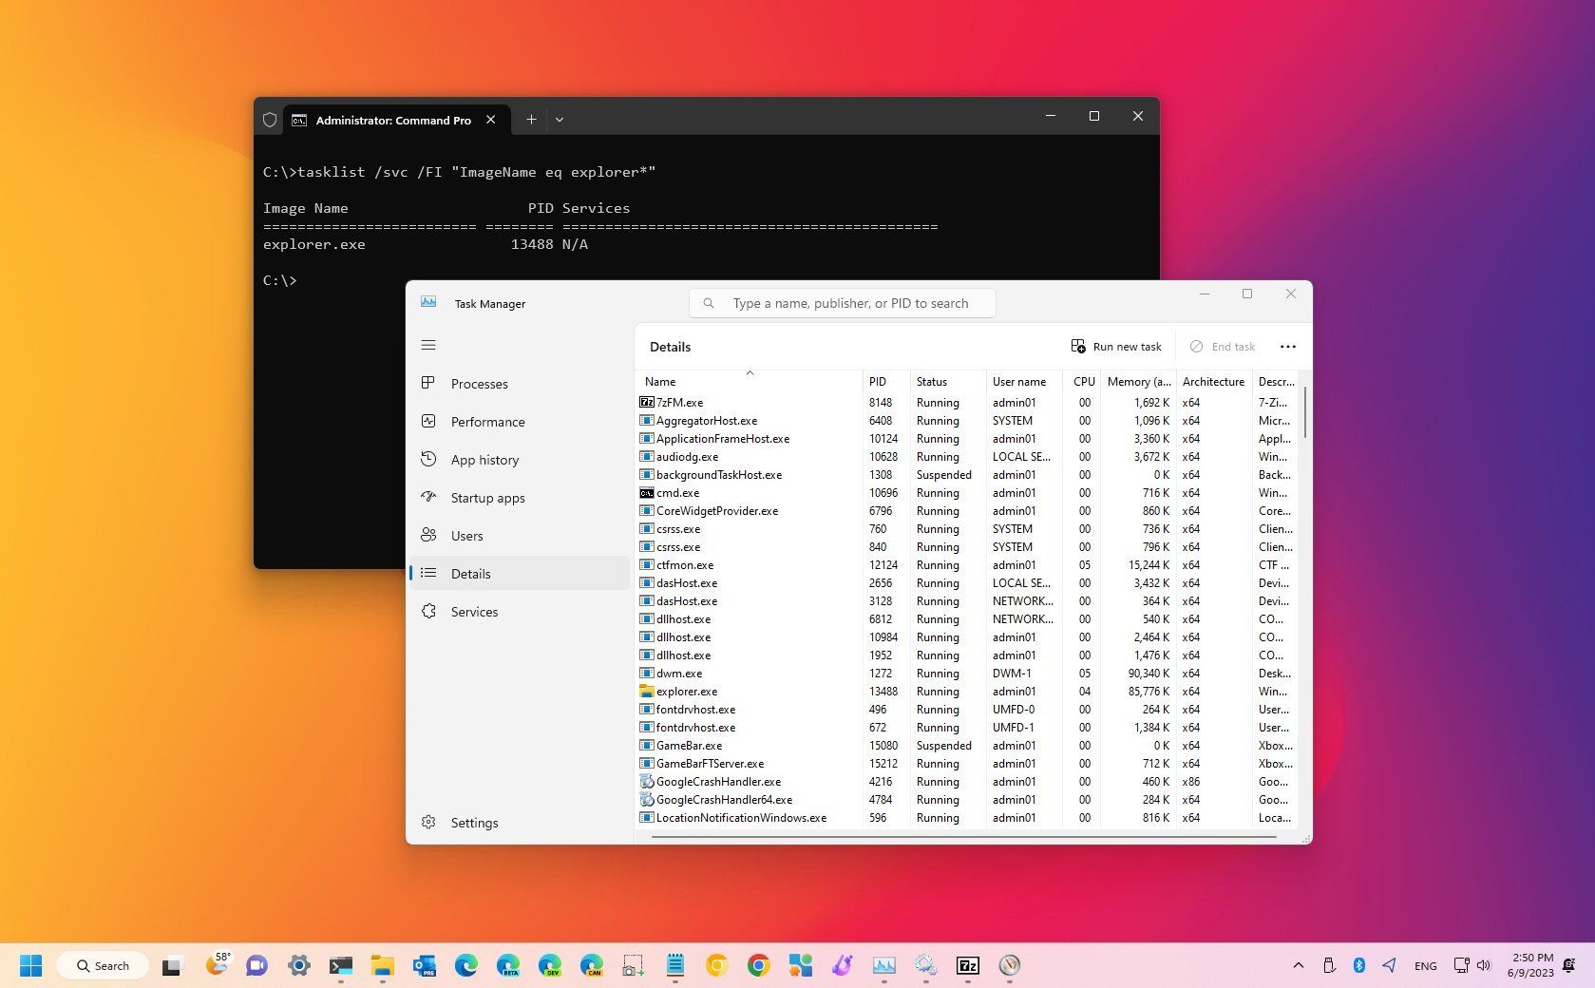Open the See more options menu in Task Manager
This screenshot has width=1595, height=988.
tap(1287, 347)
